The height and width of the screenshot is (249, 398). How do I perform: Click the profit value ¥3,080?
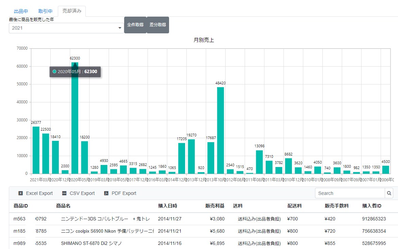217,219
